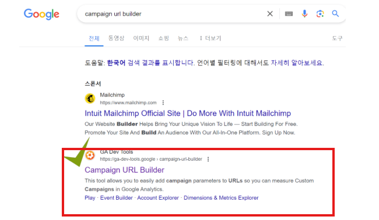Open the Play sitelink

pos(90,198)
